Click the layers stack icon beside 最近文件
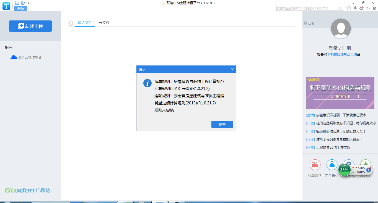Viewport: 378px width, 203px height. click(x=71, y=23)
